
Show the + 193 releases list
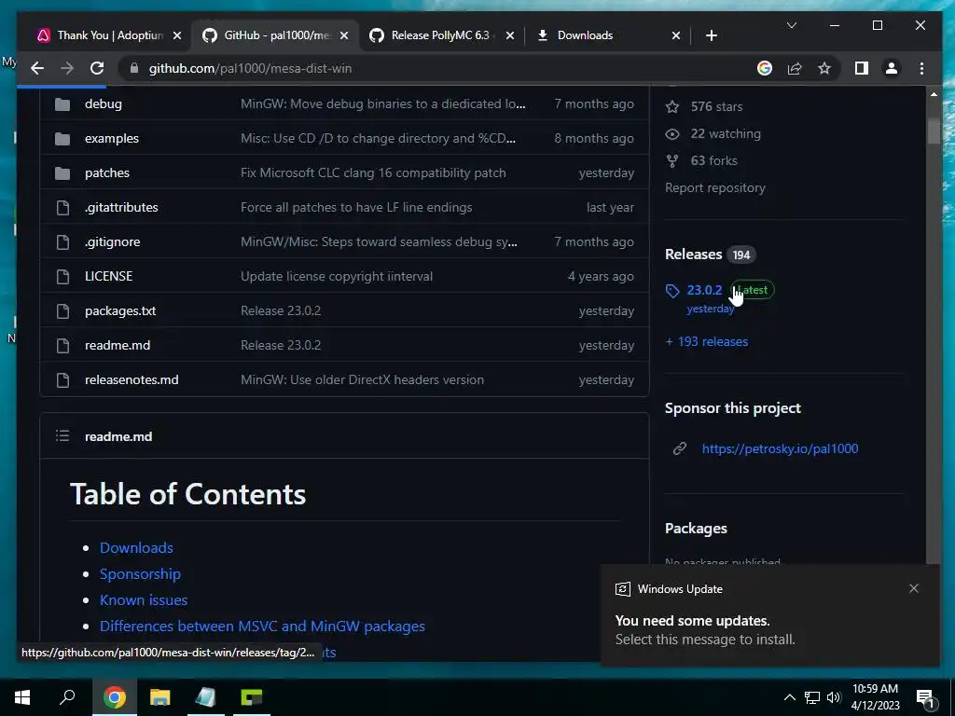point(707,341)
